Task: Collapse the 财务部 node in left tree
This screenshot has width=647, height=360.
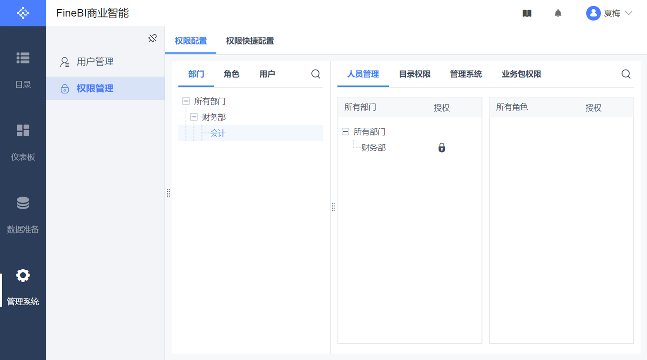Action: coord(194,117)
